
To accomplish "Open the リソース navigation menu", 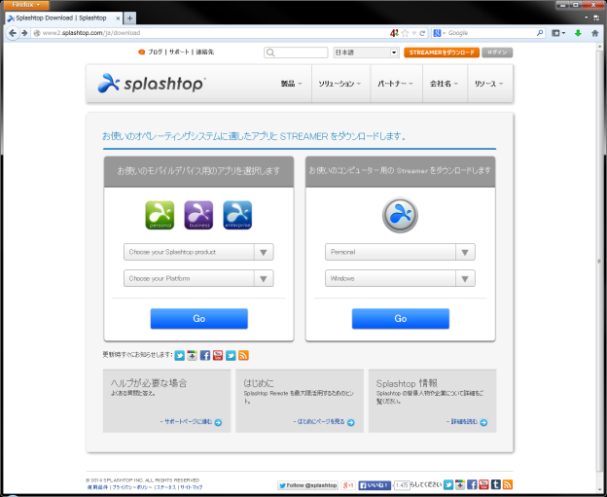I will point(489,84).
